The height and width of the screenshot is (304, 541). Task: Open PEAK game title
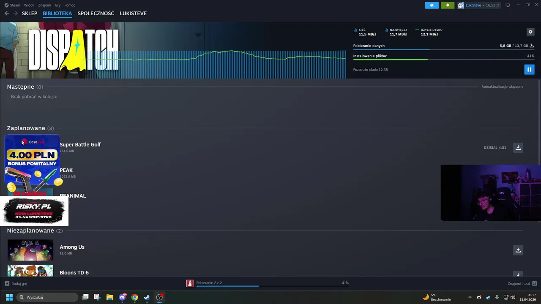(66, 170)
